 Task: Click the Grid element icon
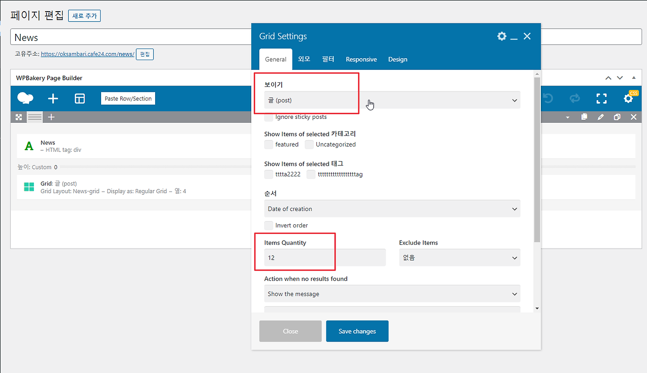tap(29, 188)
